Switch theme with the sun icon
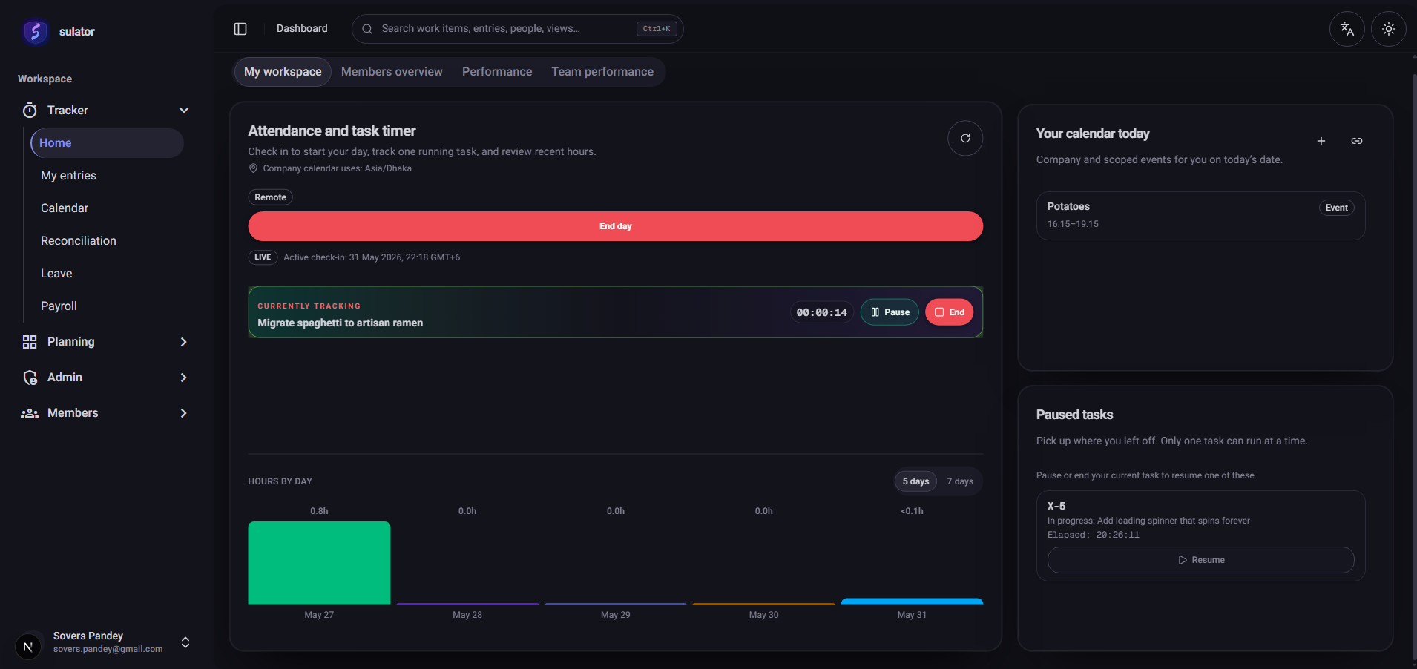Viewport: 1417px width, 669px height. pyautogui.click(x=1389, y=29)
